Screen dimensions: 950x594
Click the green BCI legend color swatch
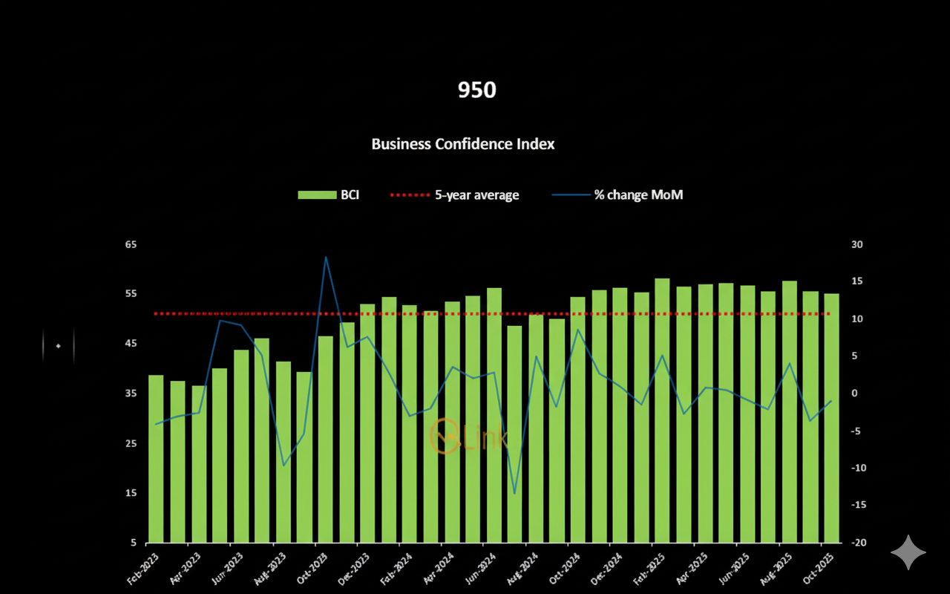(x=317, y=195)
